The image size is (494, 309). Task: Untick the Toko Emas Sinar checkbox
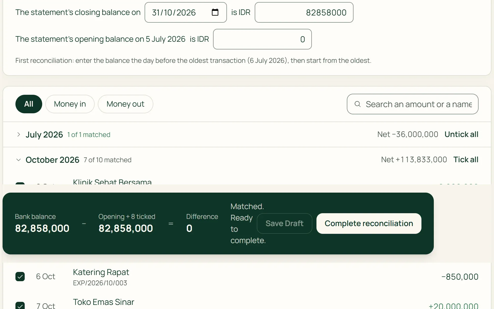(x=20, y=305)
